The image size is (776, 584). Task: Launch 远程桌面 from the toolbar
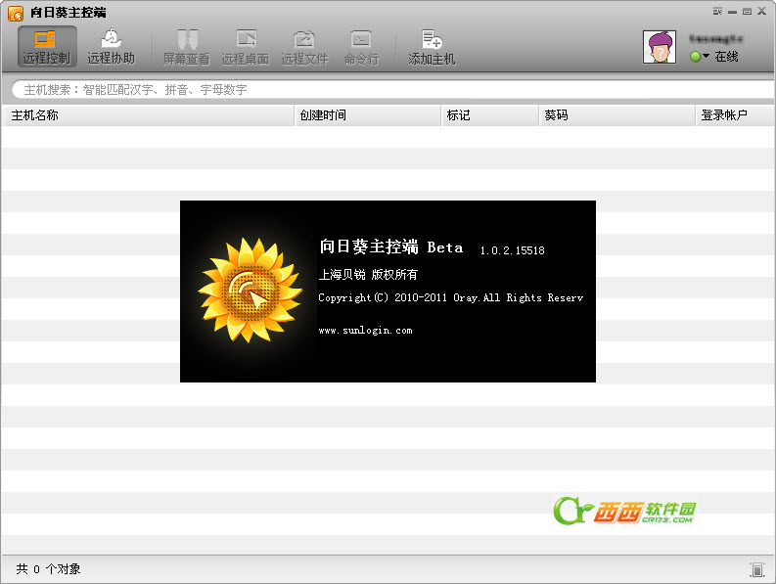[246, 48]
